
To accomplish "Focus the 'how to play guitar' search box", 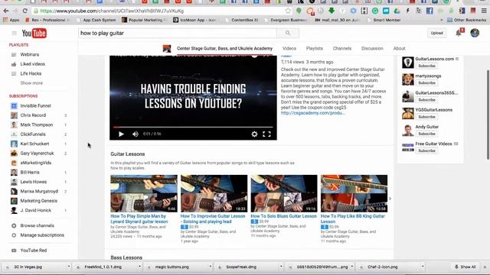I will (178, 33).
